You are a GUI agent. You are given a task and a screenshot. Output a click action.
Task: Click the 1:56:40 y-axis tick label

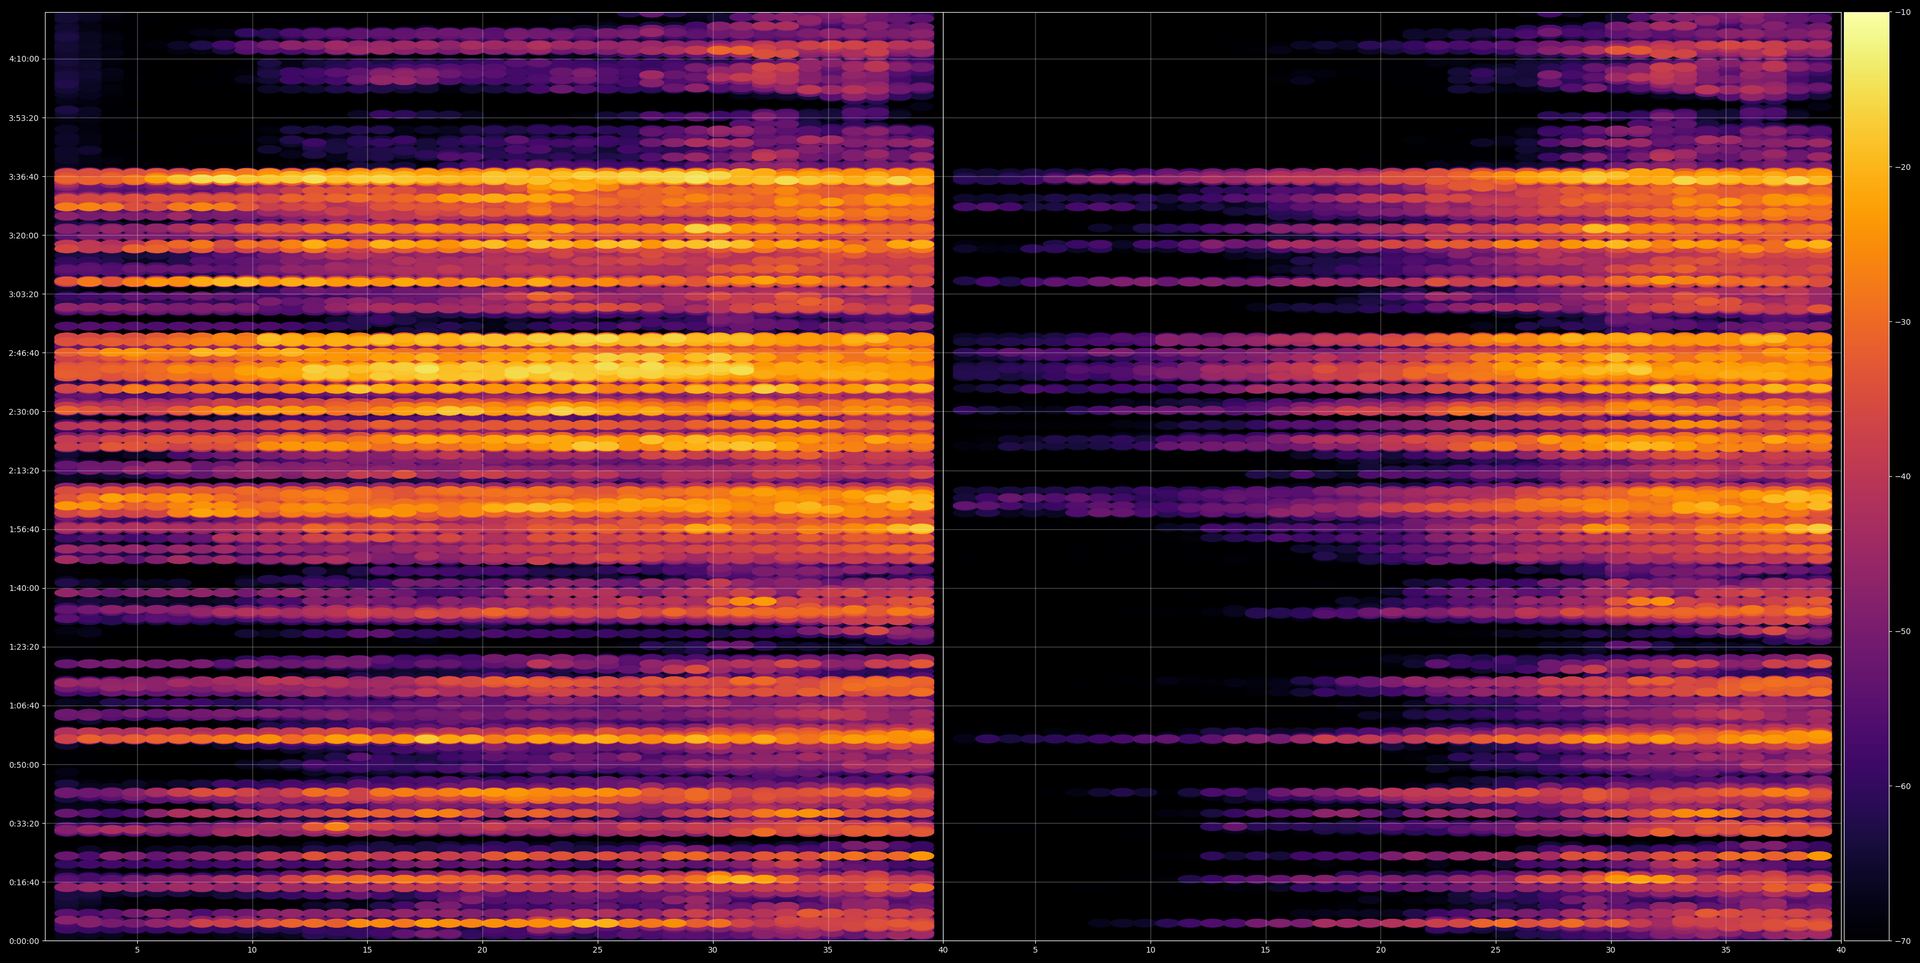(x=24, y=529)
